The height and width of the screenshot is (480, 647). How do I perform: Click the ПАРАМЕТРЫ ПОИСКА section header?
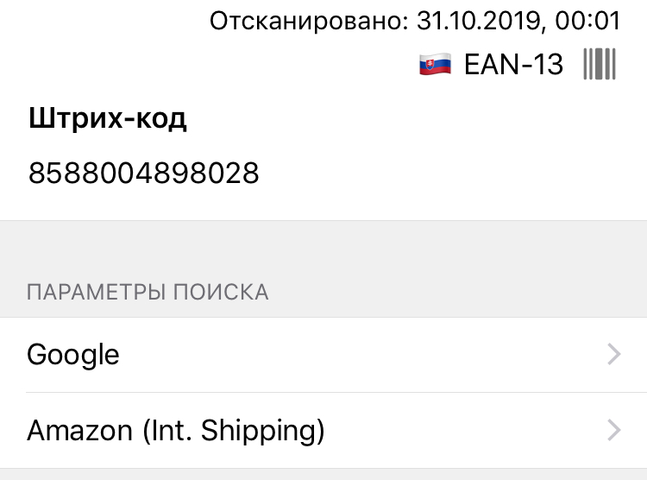pyautogui.click(x=148, y=292)
